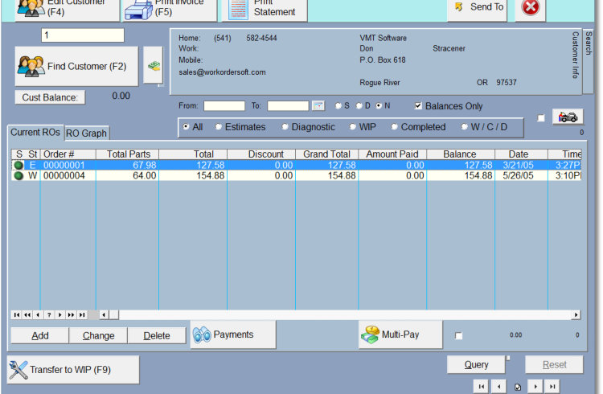Toggle the Balances Only checkbox
Screen dimensions: 603x394
[418, 106]
